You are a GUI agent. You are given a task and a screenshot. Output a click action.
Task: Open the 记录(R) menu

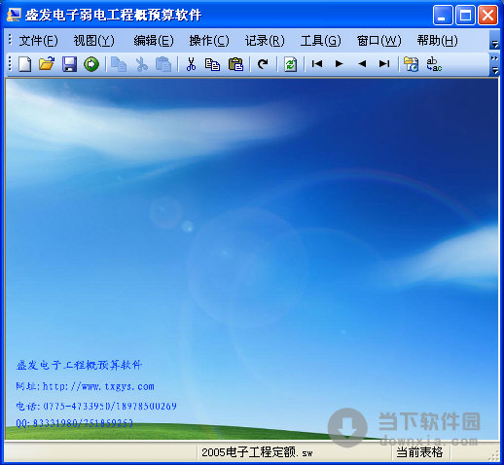(x=265, y=41)
